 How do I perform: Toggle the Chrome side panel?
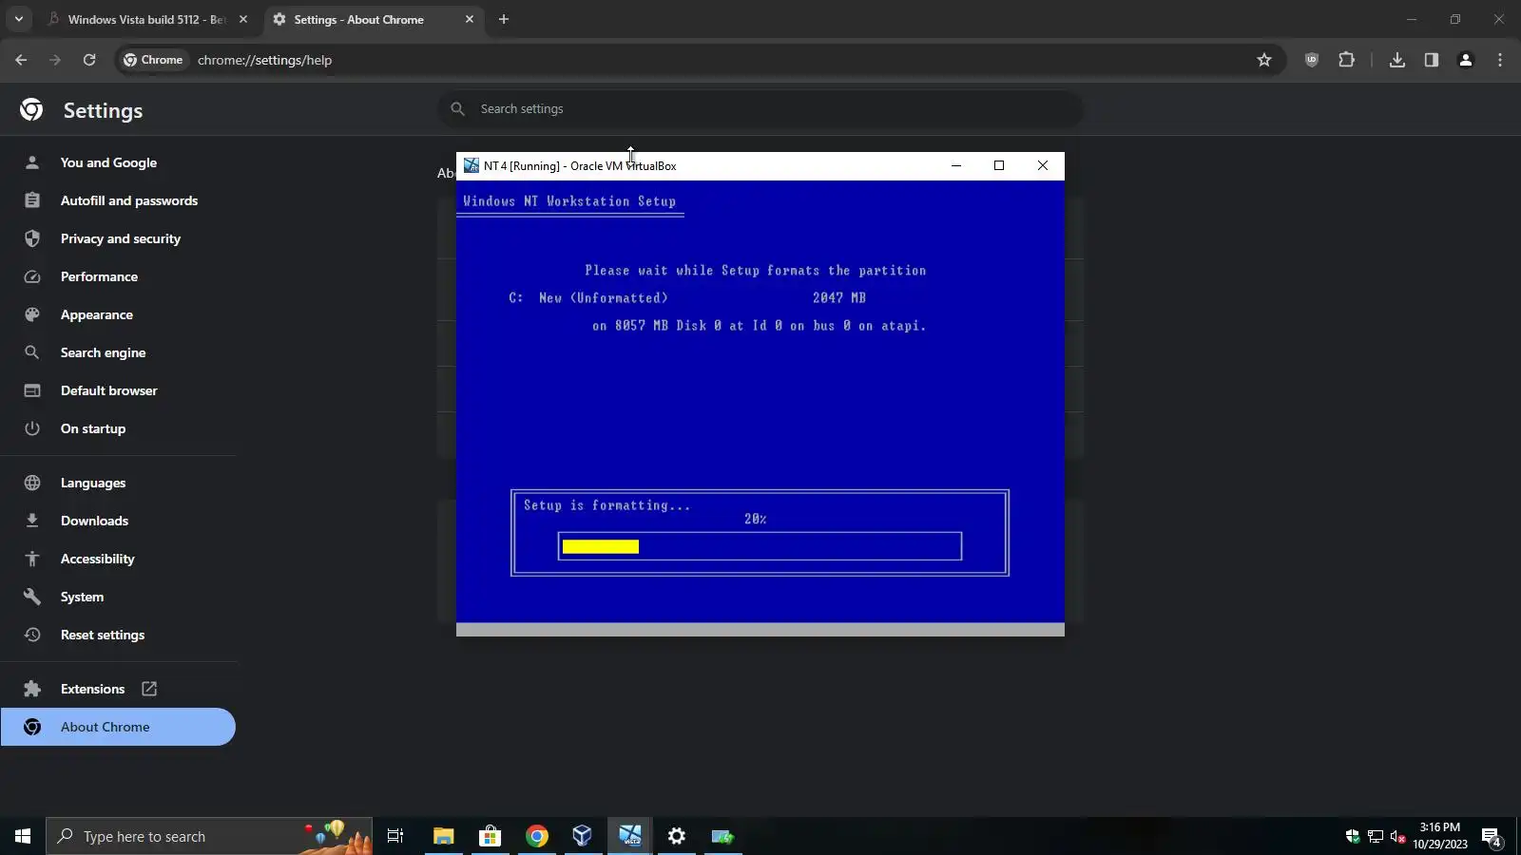pos(1432,60)
